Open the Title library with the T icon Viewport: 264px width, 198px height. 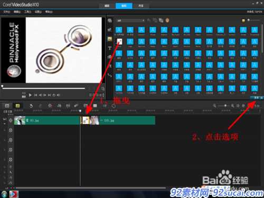point(110,48)
